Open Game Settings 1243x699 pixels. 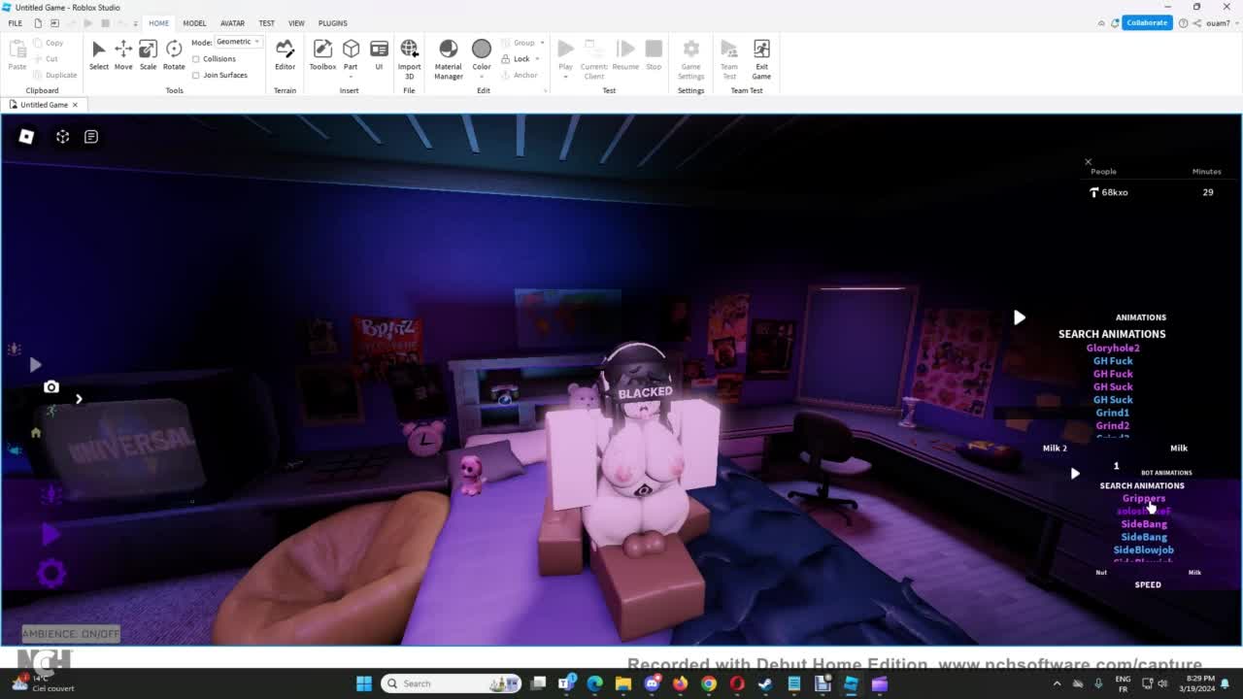[690, 55]
